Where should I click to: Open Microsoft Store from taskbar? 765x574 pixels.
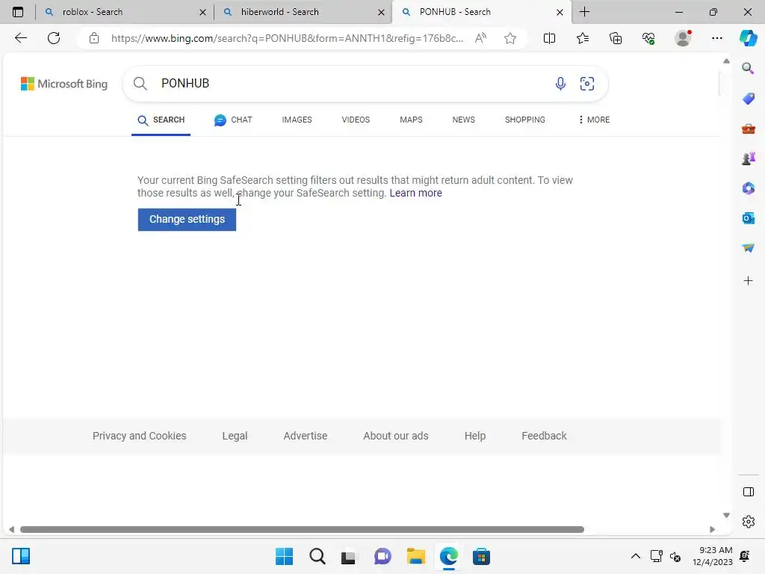(481, 556)
